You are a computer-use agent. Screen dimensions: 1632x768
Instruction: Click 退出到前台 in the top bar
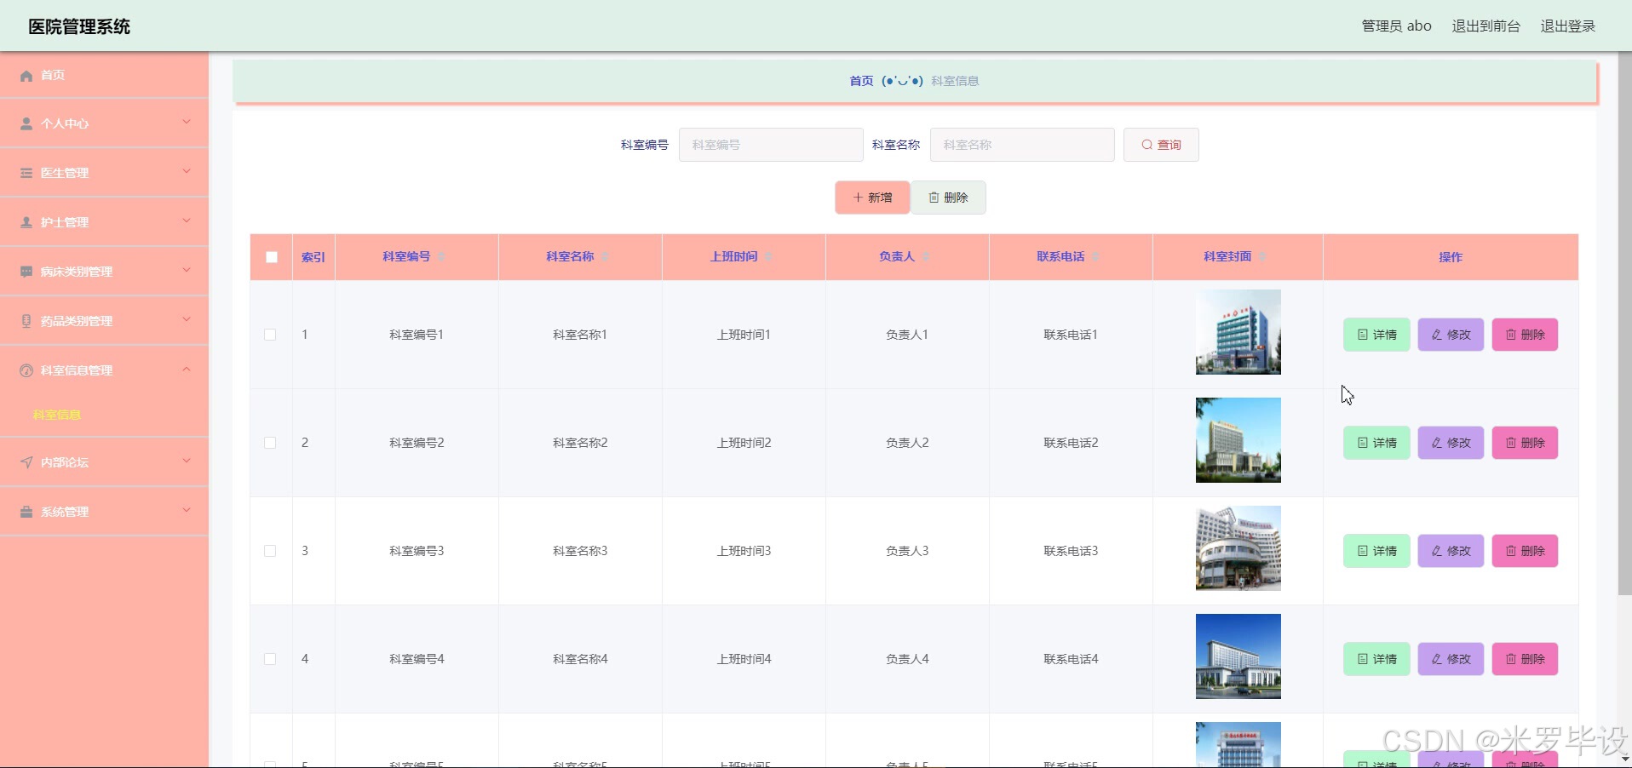coord(1485,26)
